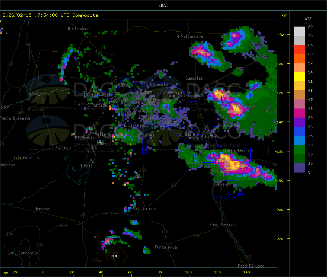Click the S_Pintada map label
327x277 pixels.
point(97,105)
